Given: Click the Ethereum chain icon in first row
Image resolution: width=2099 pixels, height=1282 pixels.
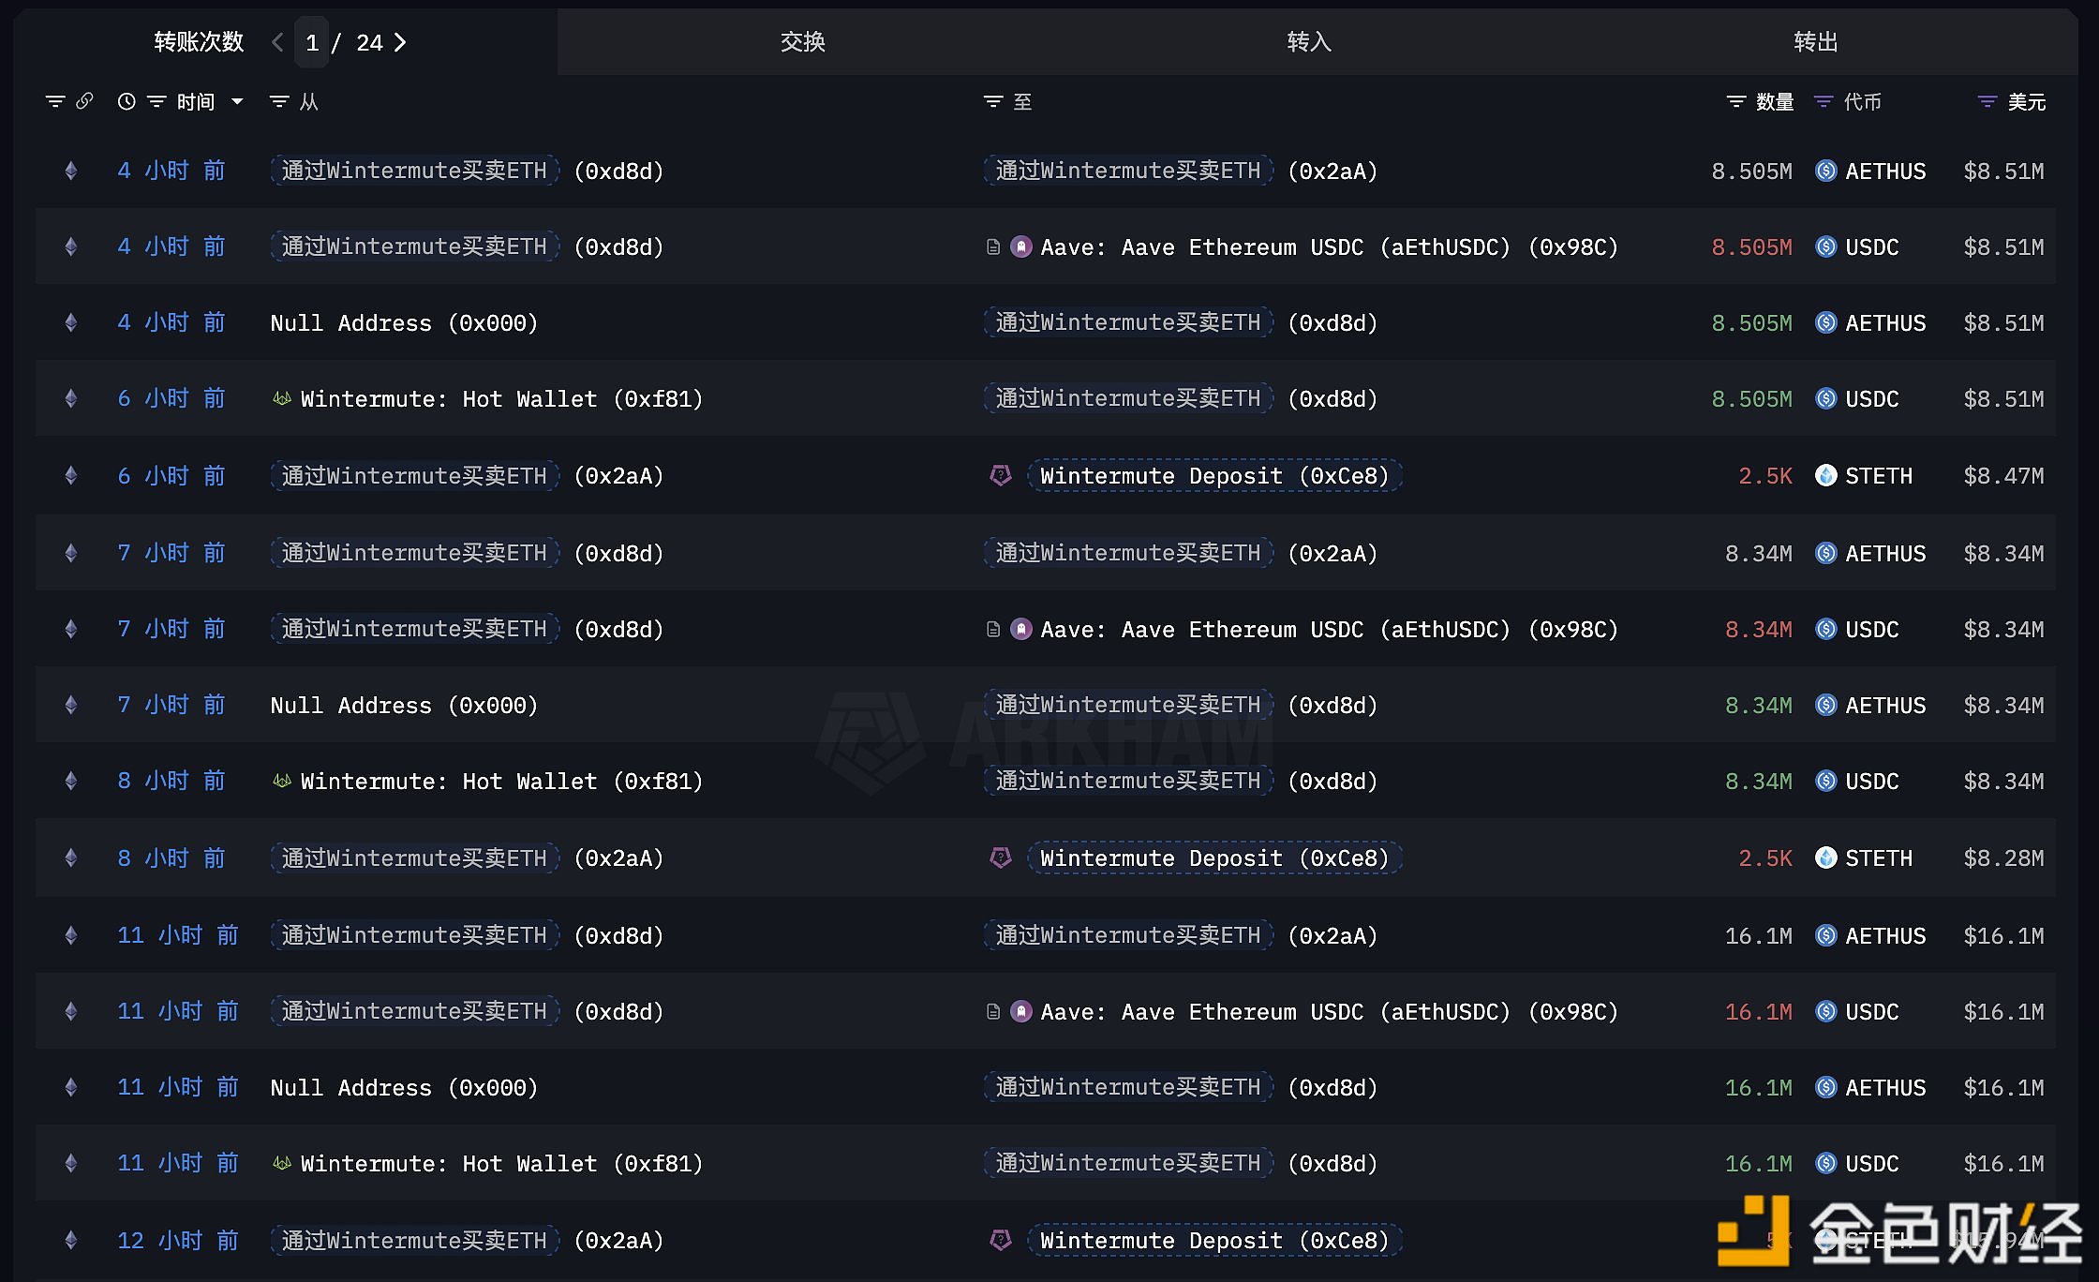Looking at the screenshot, I should pyautogui.click(x=71, y=171).
